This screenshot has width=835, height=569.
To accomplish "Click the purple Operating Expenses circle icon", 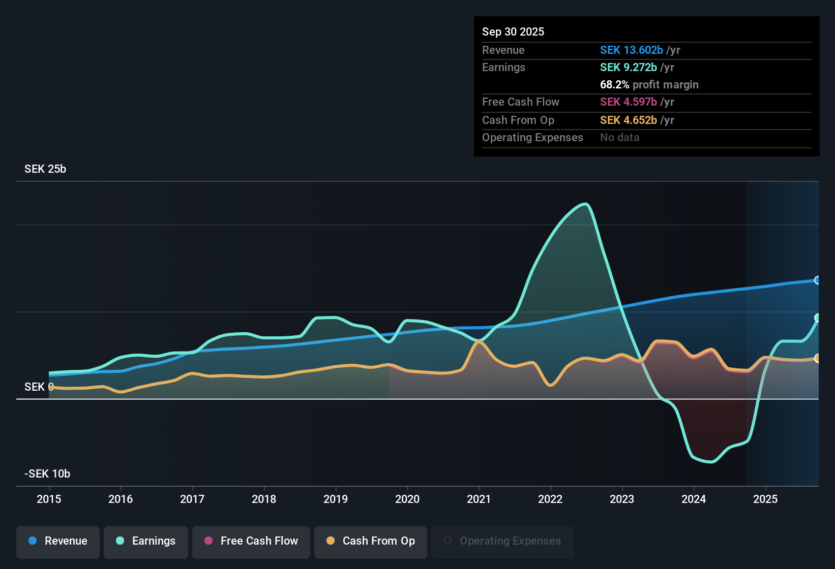I will [448, 540].
